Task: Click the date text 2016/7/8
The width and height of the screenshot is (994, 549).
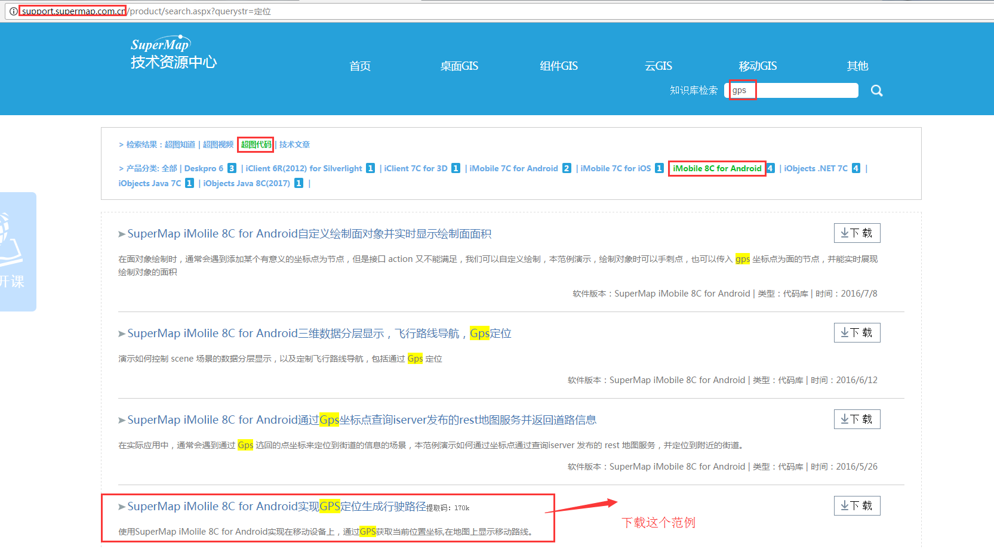Action: click(859, 294)
